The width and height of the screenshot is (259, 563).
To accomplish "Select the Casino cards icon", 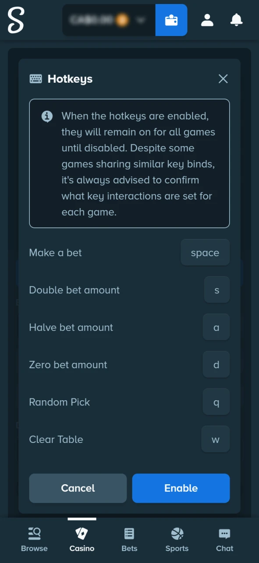I will [x=82, y=533].
